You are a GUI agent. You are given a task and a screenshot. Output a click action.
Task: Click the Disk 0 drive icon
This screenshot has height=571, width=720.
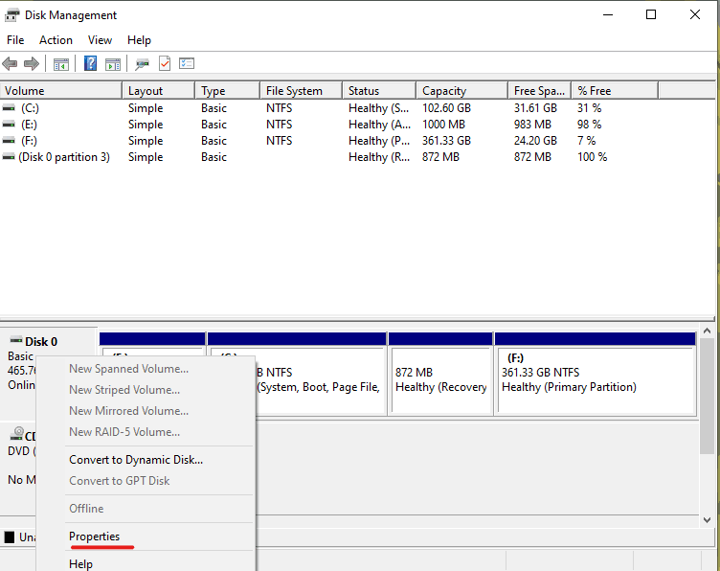click(16, 340)
